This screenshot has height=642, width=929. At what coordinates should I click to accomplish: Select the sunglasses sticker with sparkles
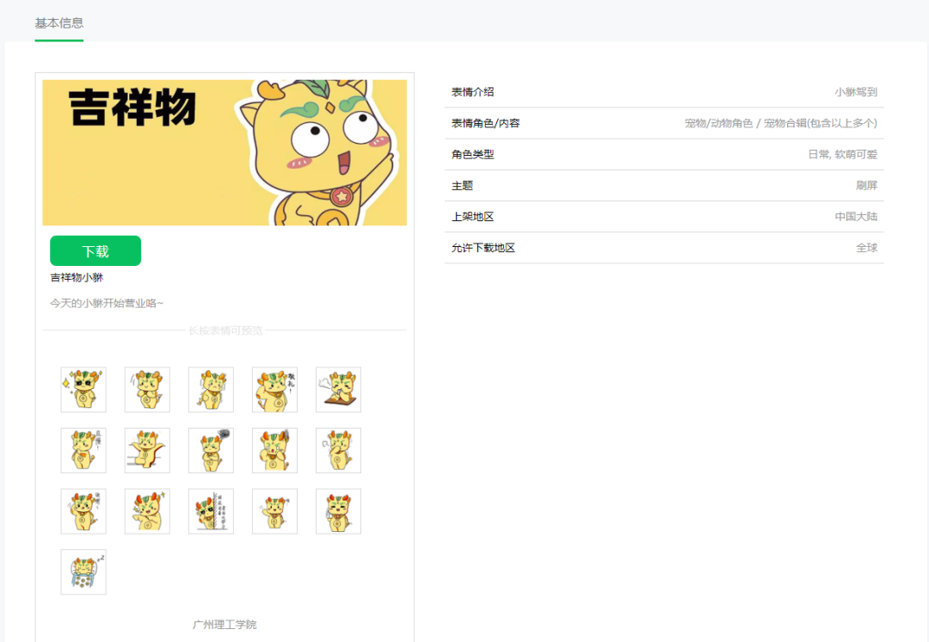pos(83,390)
